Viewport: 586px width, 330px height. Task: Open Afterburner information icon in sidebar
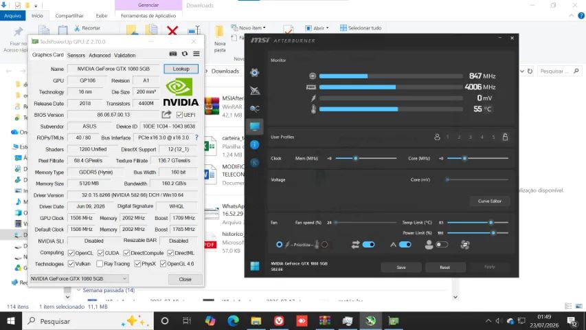coord(254,145)
